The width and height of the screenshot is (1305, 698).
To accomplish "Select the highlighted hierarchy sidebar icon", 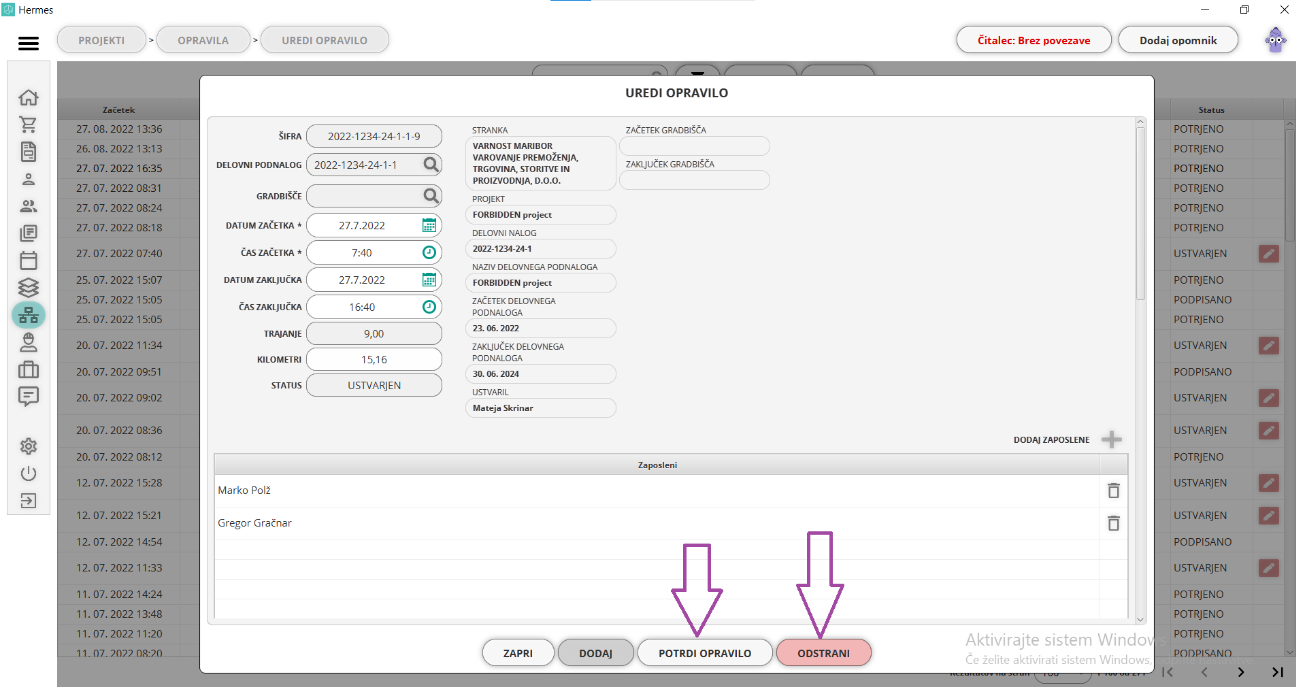I will pos(29,315).
